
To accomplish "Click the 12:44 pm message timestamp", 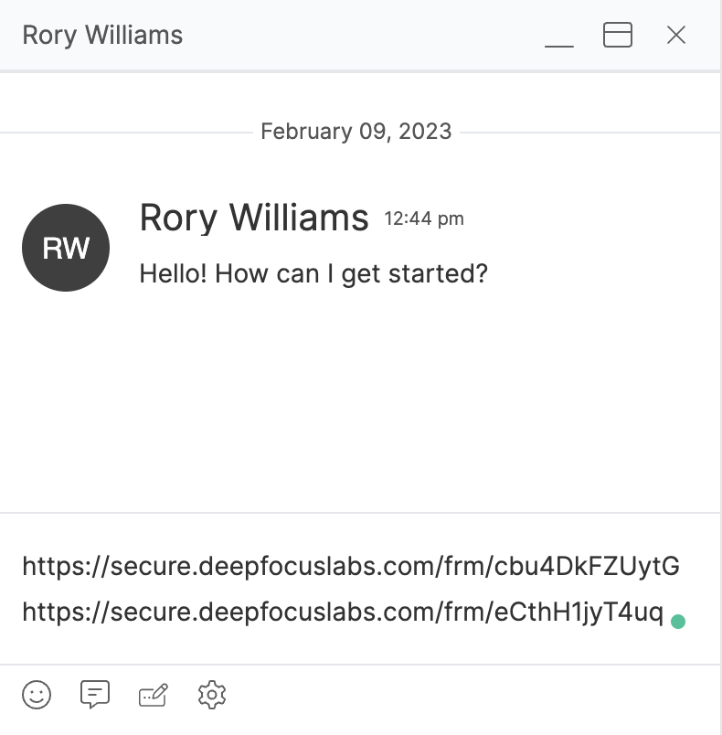I will point(424,218).
